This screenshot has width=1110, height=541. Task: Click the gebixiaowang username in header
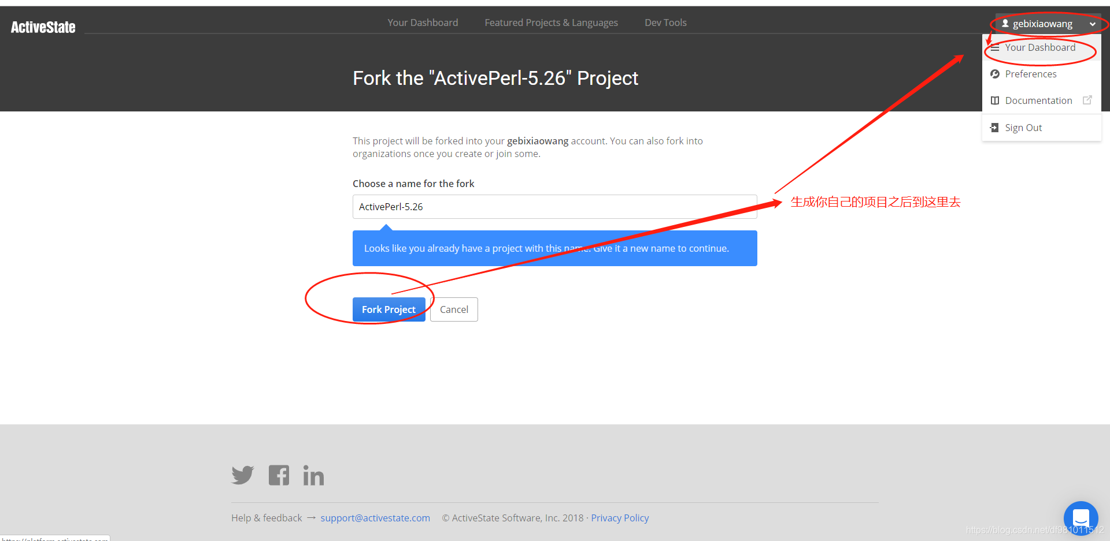pos(1042,24)
